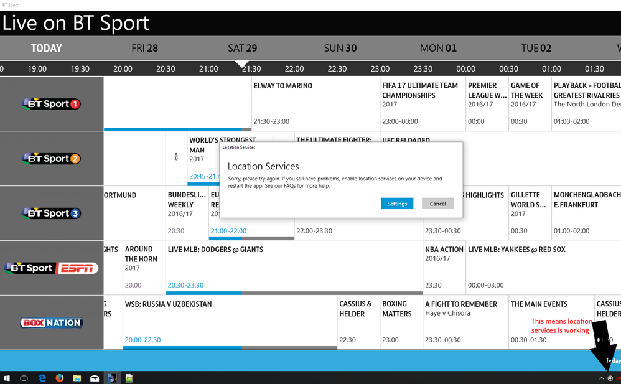The height and width of the screenshot is (384, 621).
Task: Click the 22:00 time label
Action: pyautogui.click(x=294, y=68)
